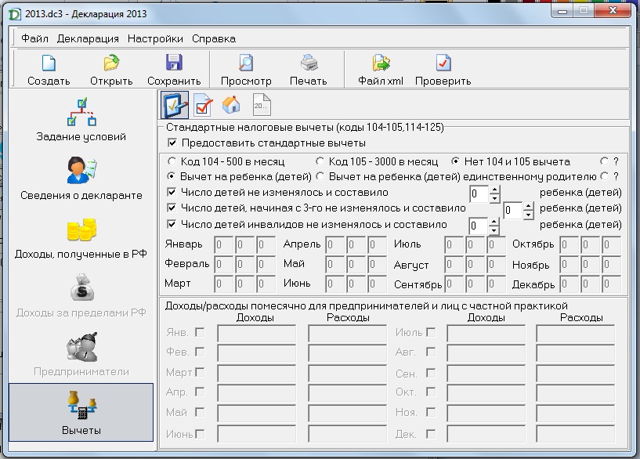Click the number of children input field

[479, 193]
